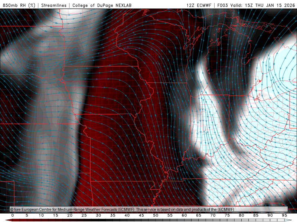This screenshot has height=222, width=297.
Task: Click the '55' colorbar scale label
Action: pos(170,215)
